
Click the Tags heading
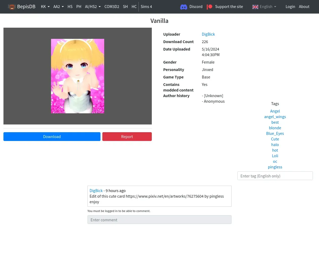click(275, 103)
